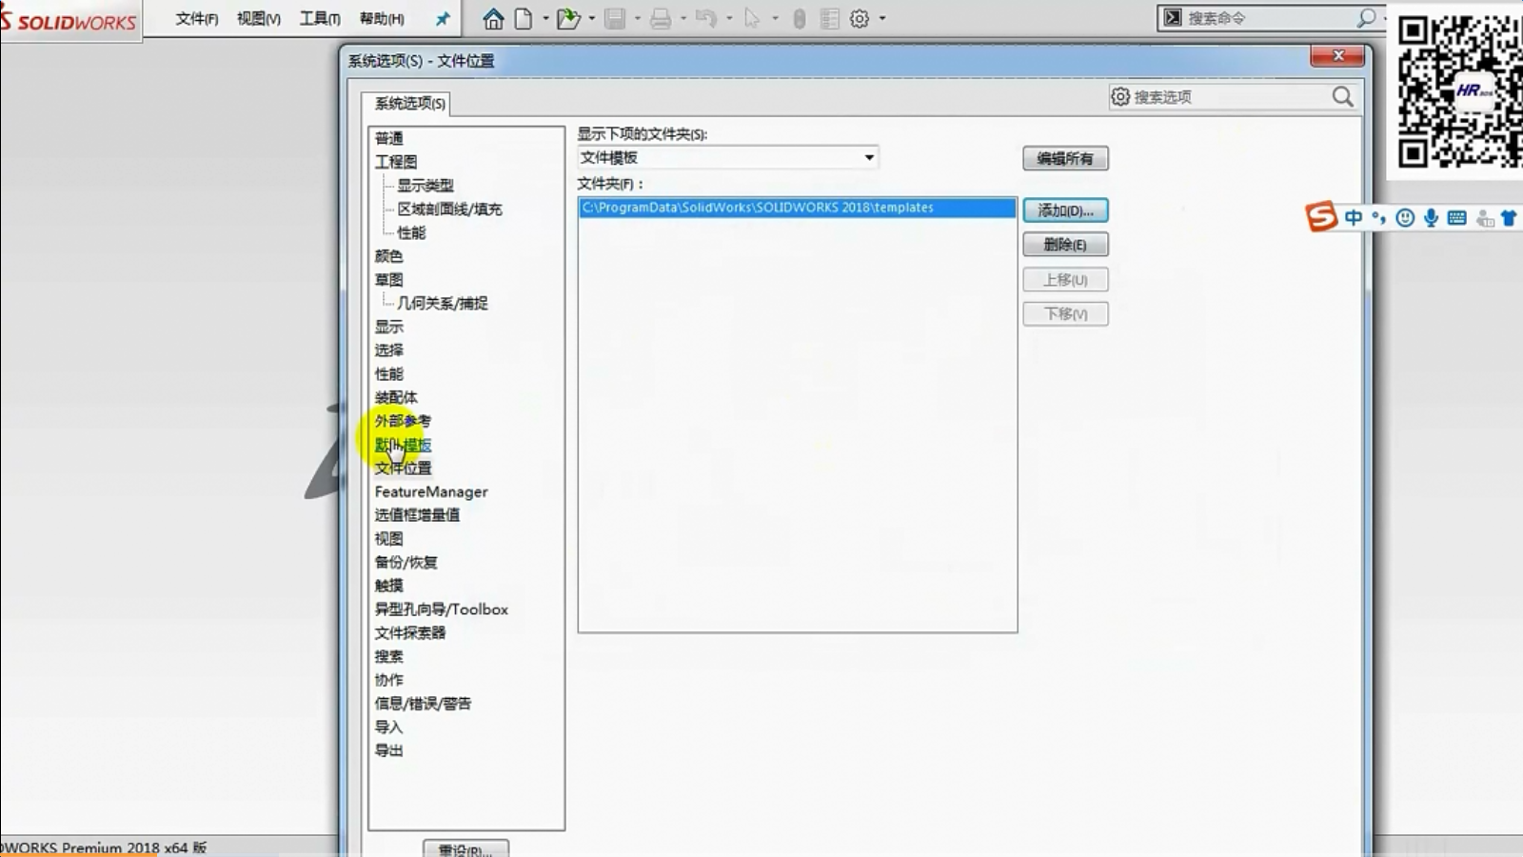Expand the dropdown arrow next to Open icon
Image resolution: width=1523 pixels, height=857 pixels.
592,18
